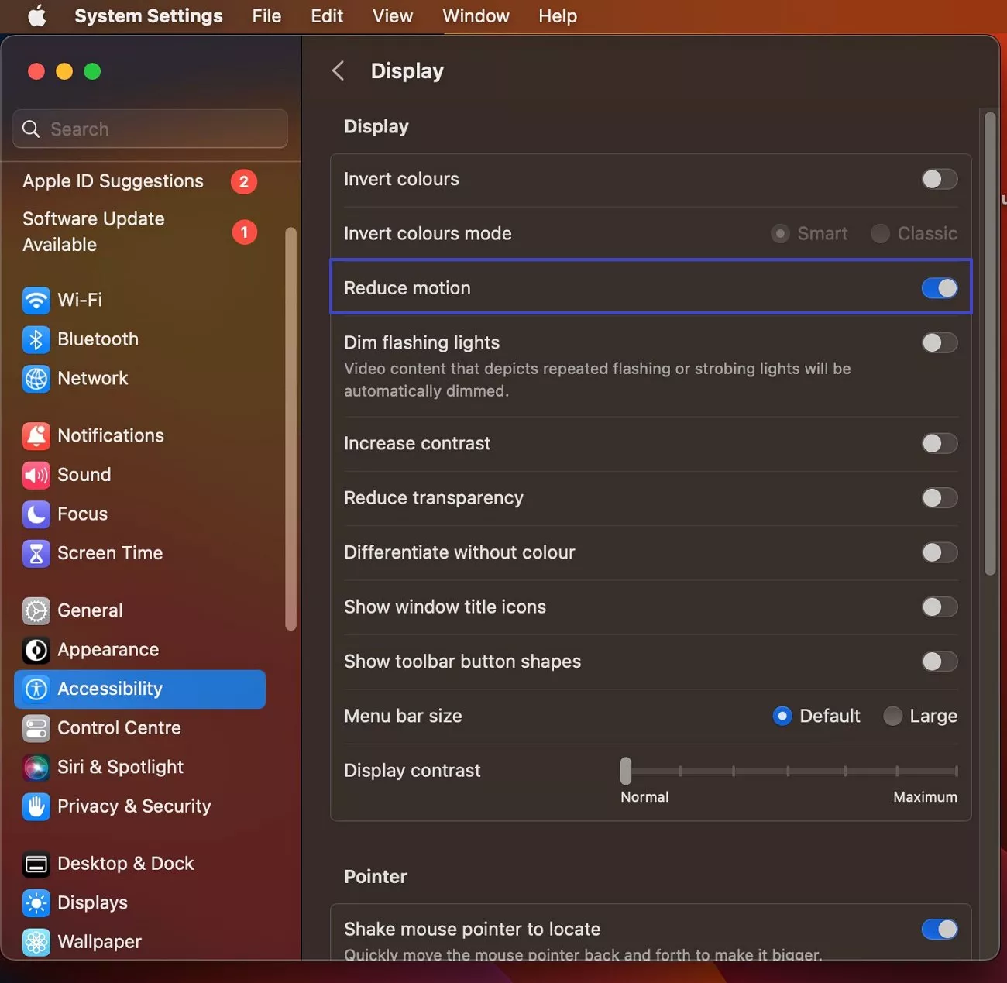Click the back chevron beside Display

coord(338,70)
